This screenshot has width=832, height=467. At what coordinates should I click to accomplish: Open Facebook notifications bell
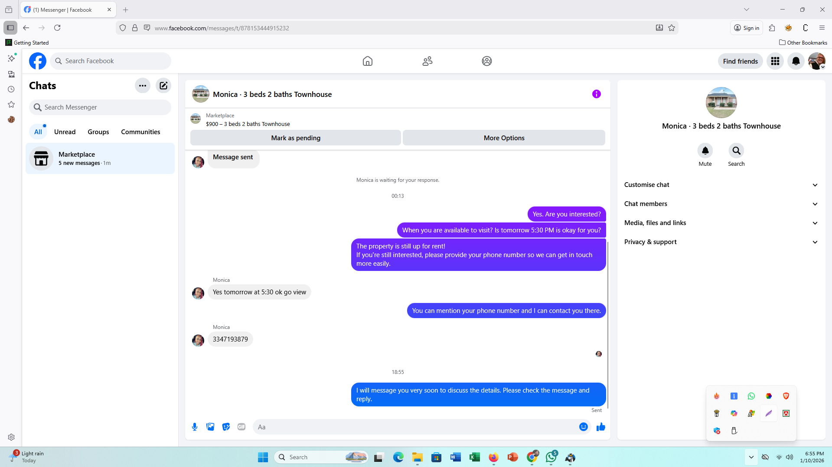796,61
